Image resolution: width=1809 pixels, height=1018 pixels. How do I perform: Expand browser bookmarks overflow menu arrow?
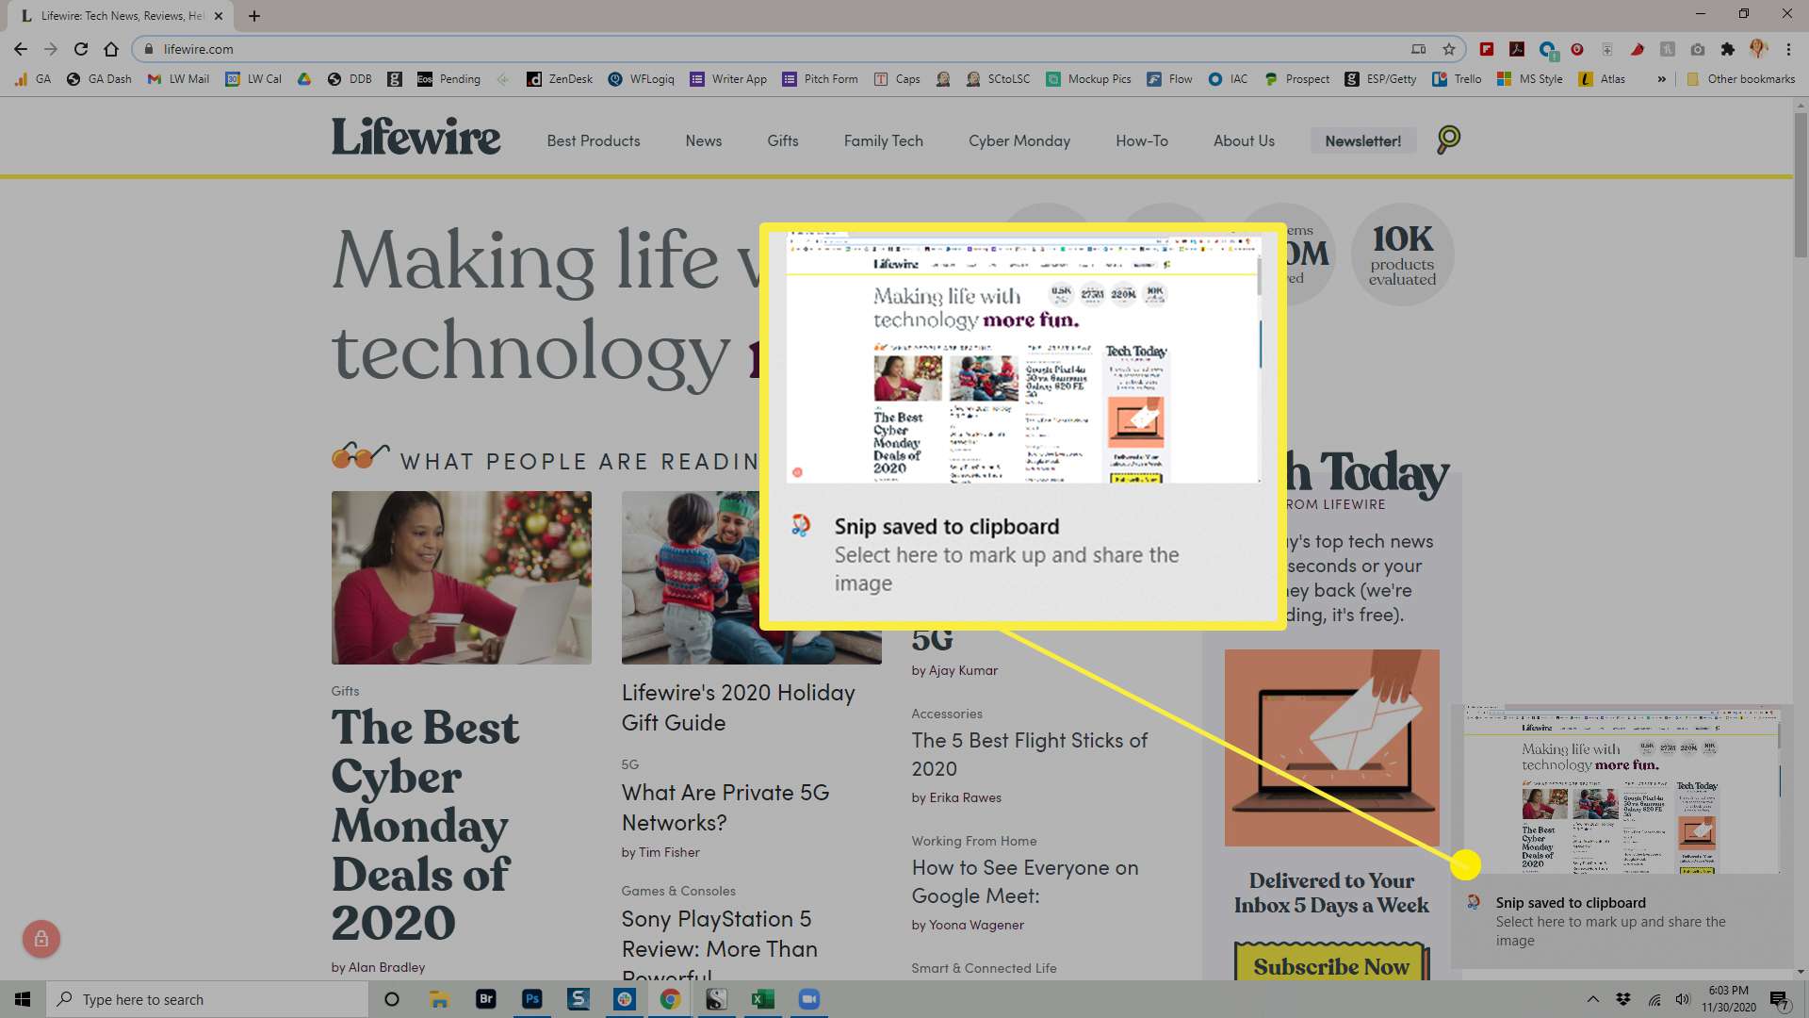point(1662,78)
